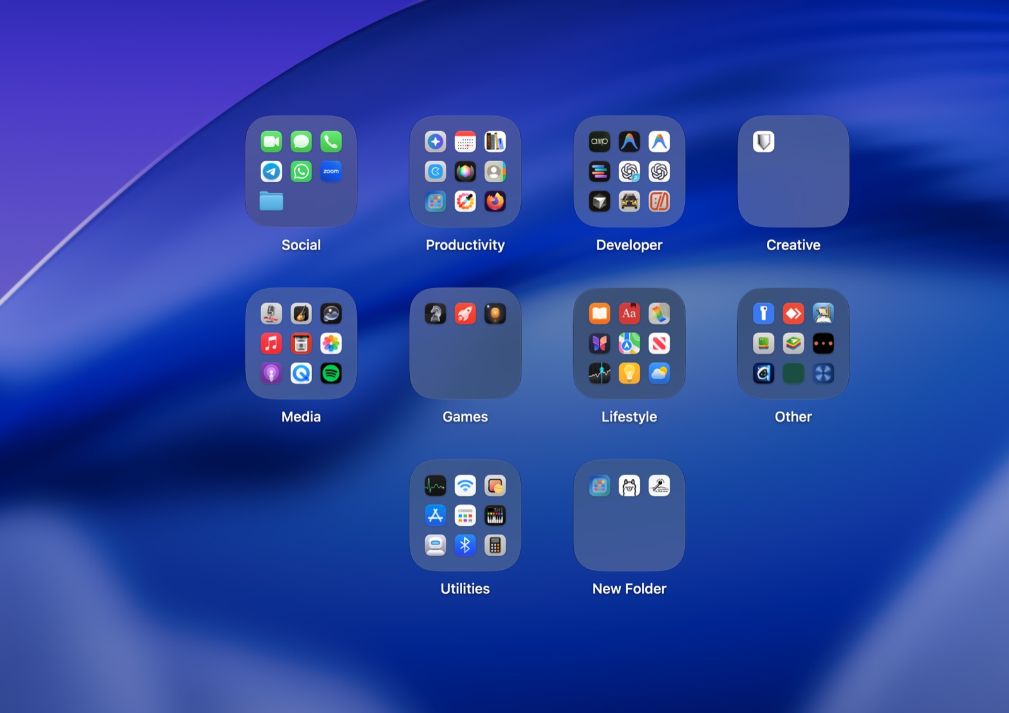Launch the App Store icon in Utilities

(x=435, y=516)
